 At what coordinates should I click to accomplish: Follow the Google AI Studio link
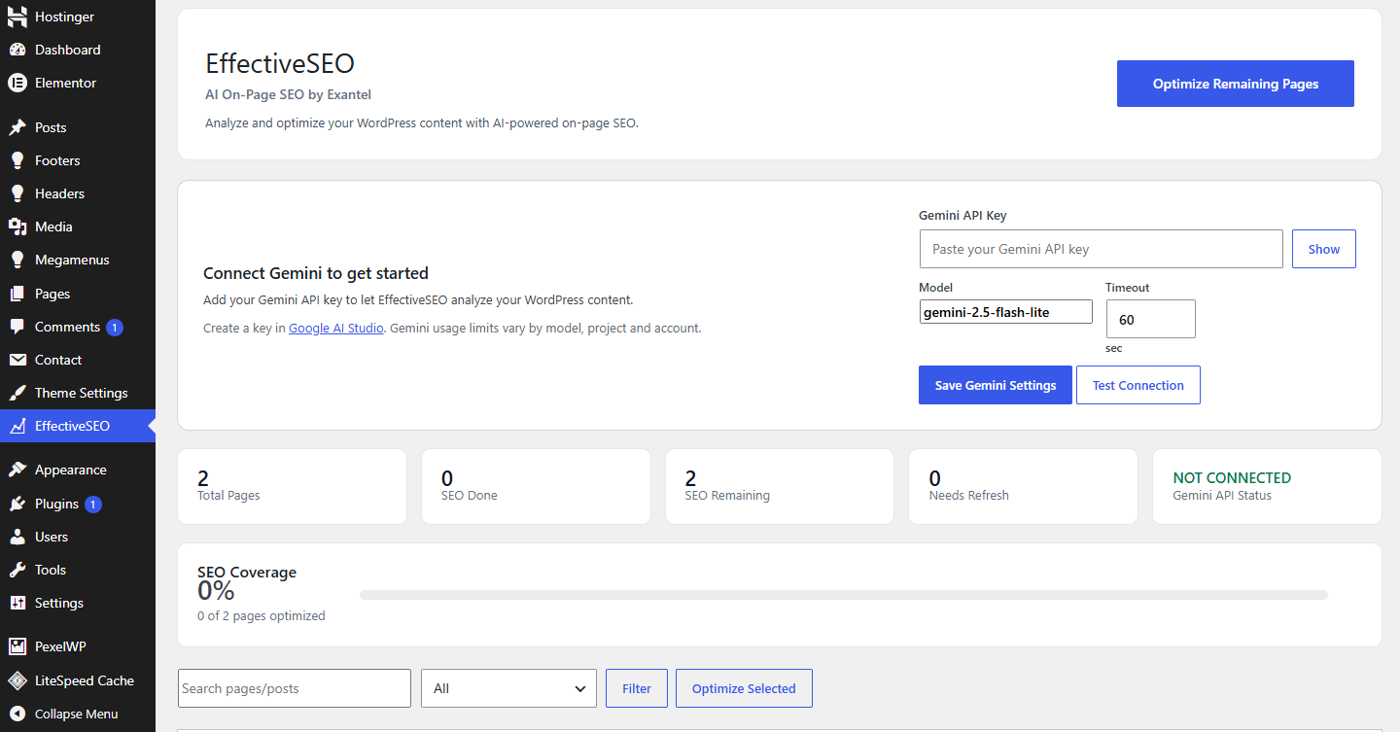pyautogui.click(x=336, y=329)
